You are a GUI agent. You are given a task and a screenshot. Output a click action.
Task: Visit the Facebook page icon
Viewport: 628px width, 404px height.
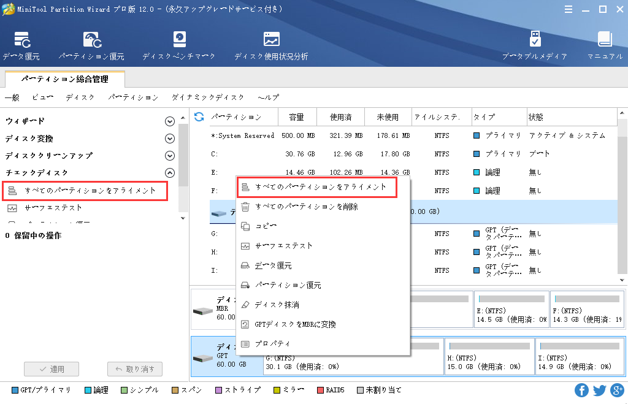coord(581,390)
